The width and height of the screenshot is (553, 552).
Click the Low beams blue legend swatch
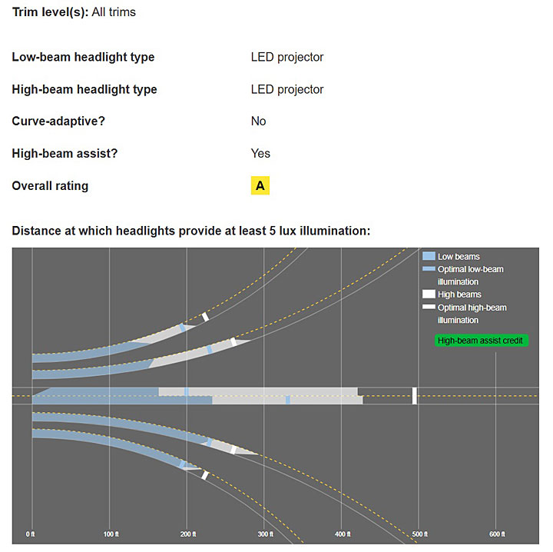point(429,256)
